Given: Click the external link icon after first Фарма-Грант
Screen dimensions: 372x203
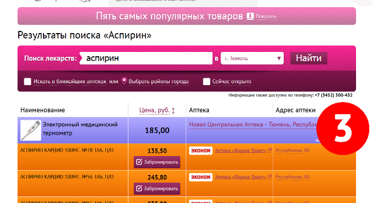Looking at the screenshot, I should coord(269,150).
